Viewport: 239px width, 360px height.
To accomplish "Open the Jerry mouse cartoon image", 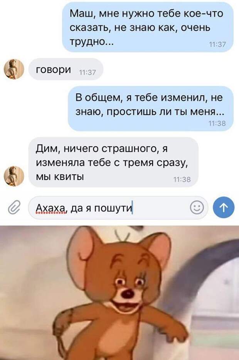I will (119, 293).
